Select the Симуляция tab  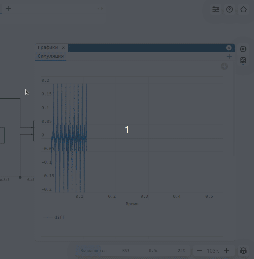[51, 56]
